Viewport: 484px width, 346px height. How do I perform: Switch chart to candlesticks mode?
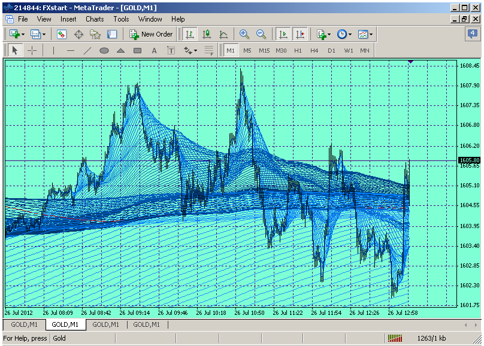click(207, 34)
